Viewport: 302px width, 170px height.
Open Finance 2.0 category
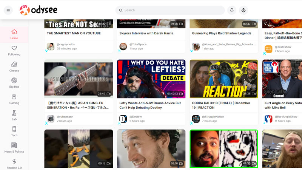pos(14,164)
